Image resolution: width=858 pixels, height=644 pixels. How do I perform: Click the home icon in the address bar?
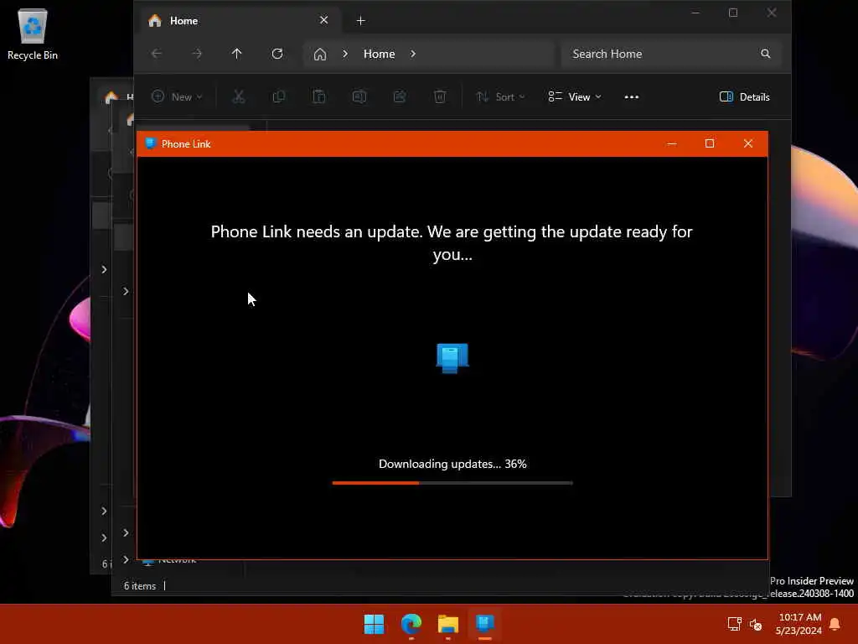pos(319,54)
